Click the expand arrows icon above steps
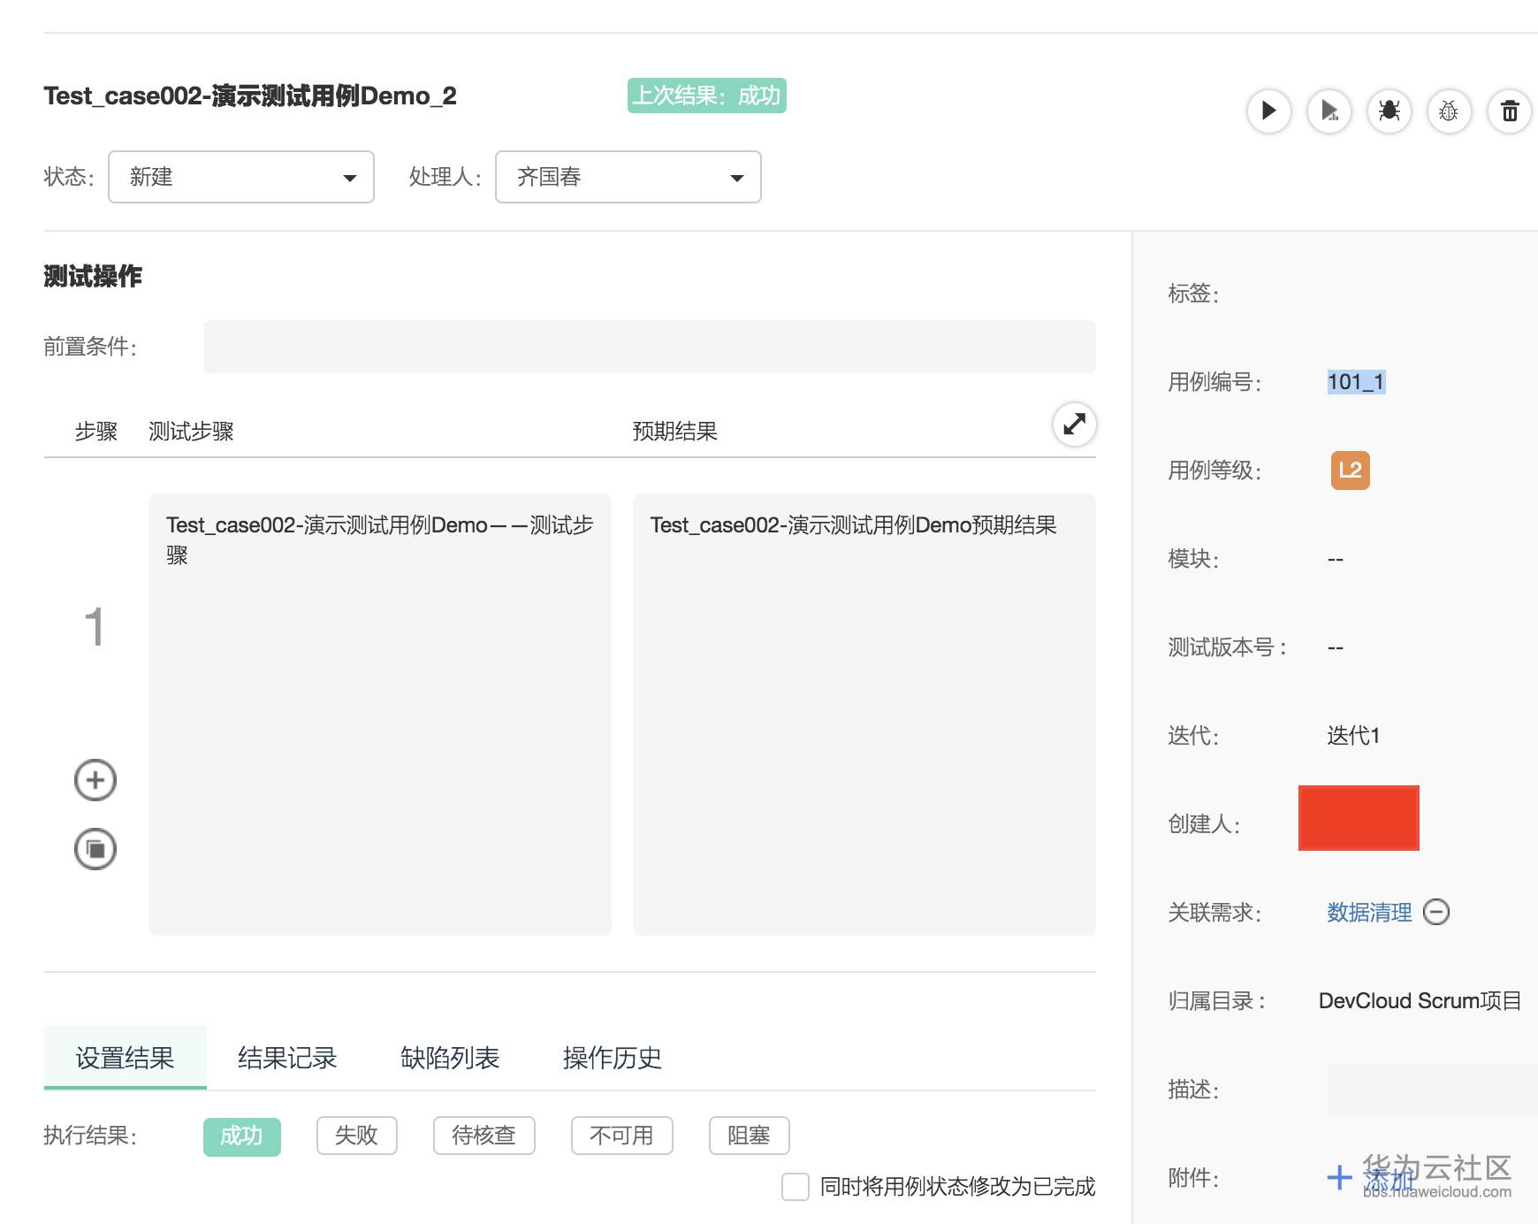This screenshot has width=1538, height=1224. point(1075,425)
